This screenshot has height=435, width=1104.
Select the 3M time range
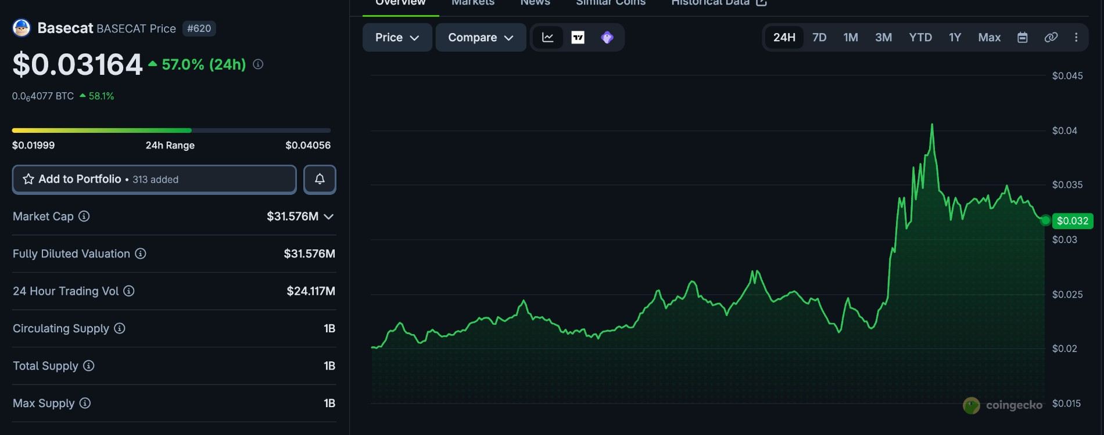click(883, 38)
